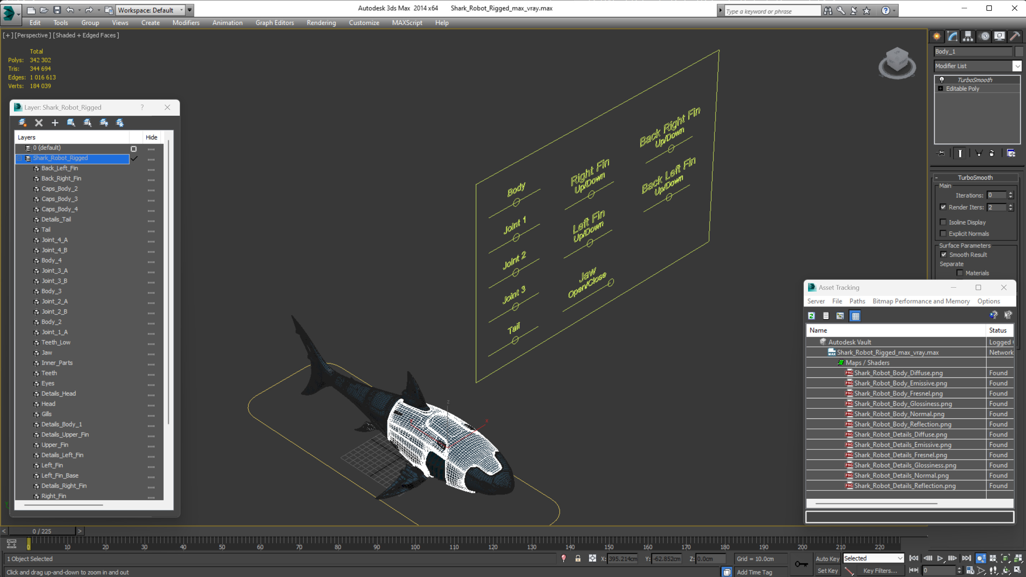The width and height of the screenshot is (1026, 577).
Task: Click the render iterations stepper icon
Action: [1011, 207]
